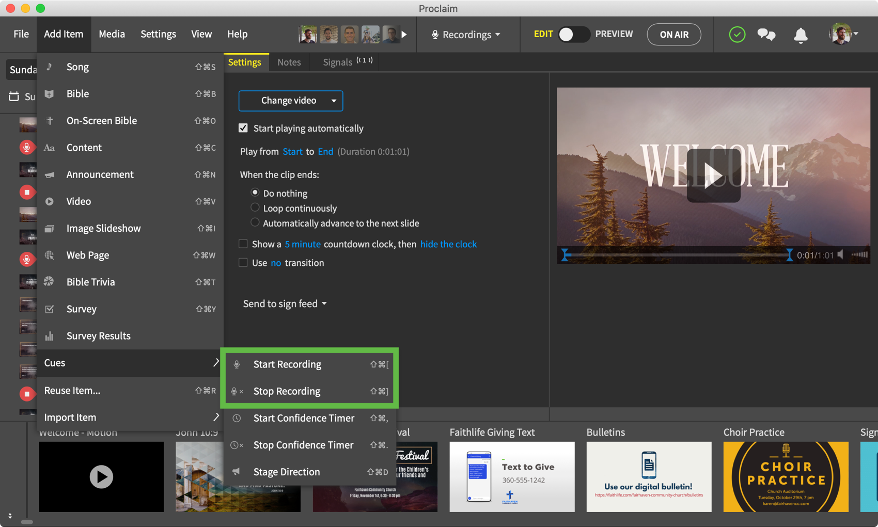878x527 pixels.
Task: Open the notifications bell
Action: 800,35
